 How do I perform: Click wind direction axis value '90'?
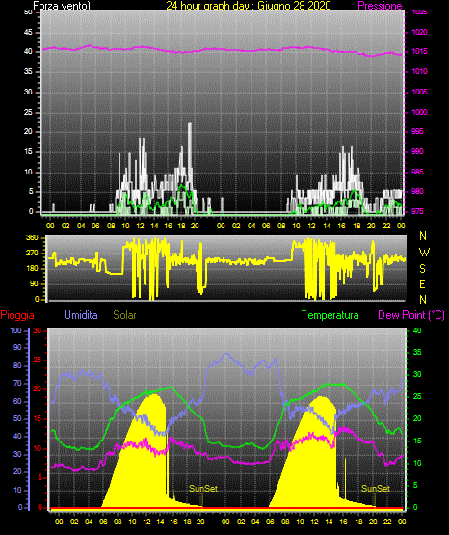pyautogui.click(x=34, y=283)
